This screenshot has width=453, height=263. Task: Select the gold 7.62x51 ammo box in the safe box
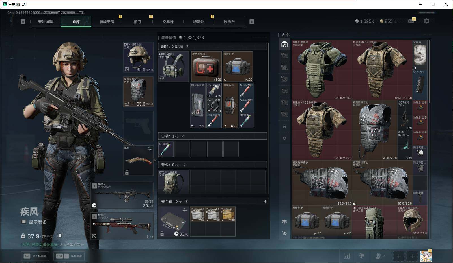228,214
